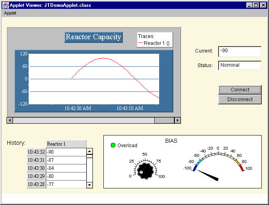The image size is (269, 205).
Task: Minimize the Applet Viewer window
Action: [249, 5]
